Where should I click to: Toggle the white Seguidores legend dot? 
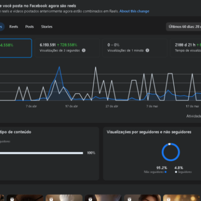coord(176,172)
